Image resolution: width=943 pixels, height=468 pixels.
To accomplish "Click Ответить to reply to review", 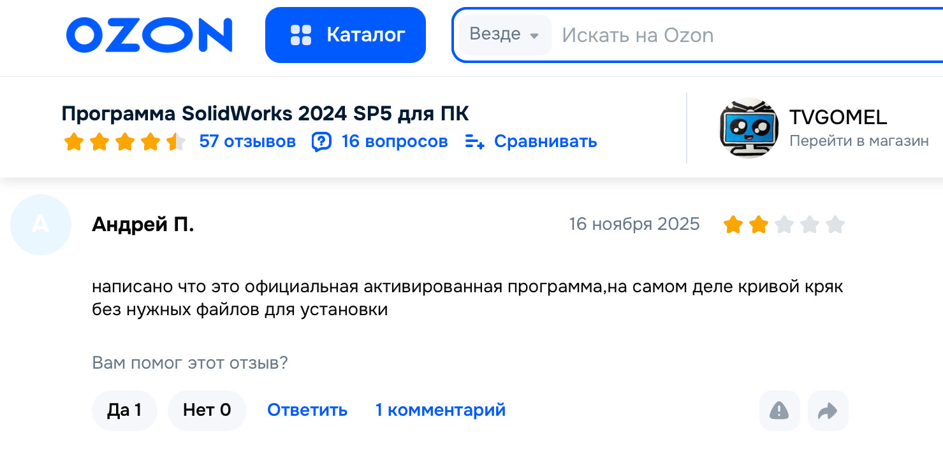I will click(307, 410).
